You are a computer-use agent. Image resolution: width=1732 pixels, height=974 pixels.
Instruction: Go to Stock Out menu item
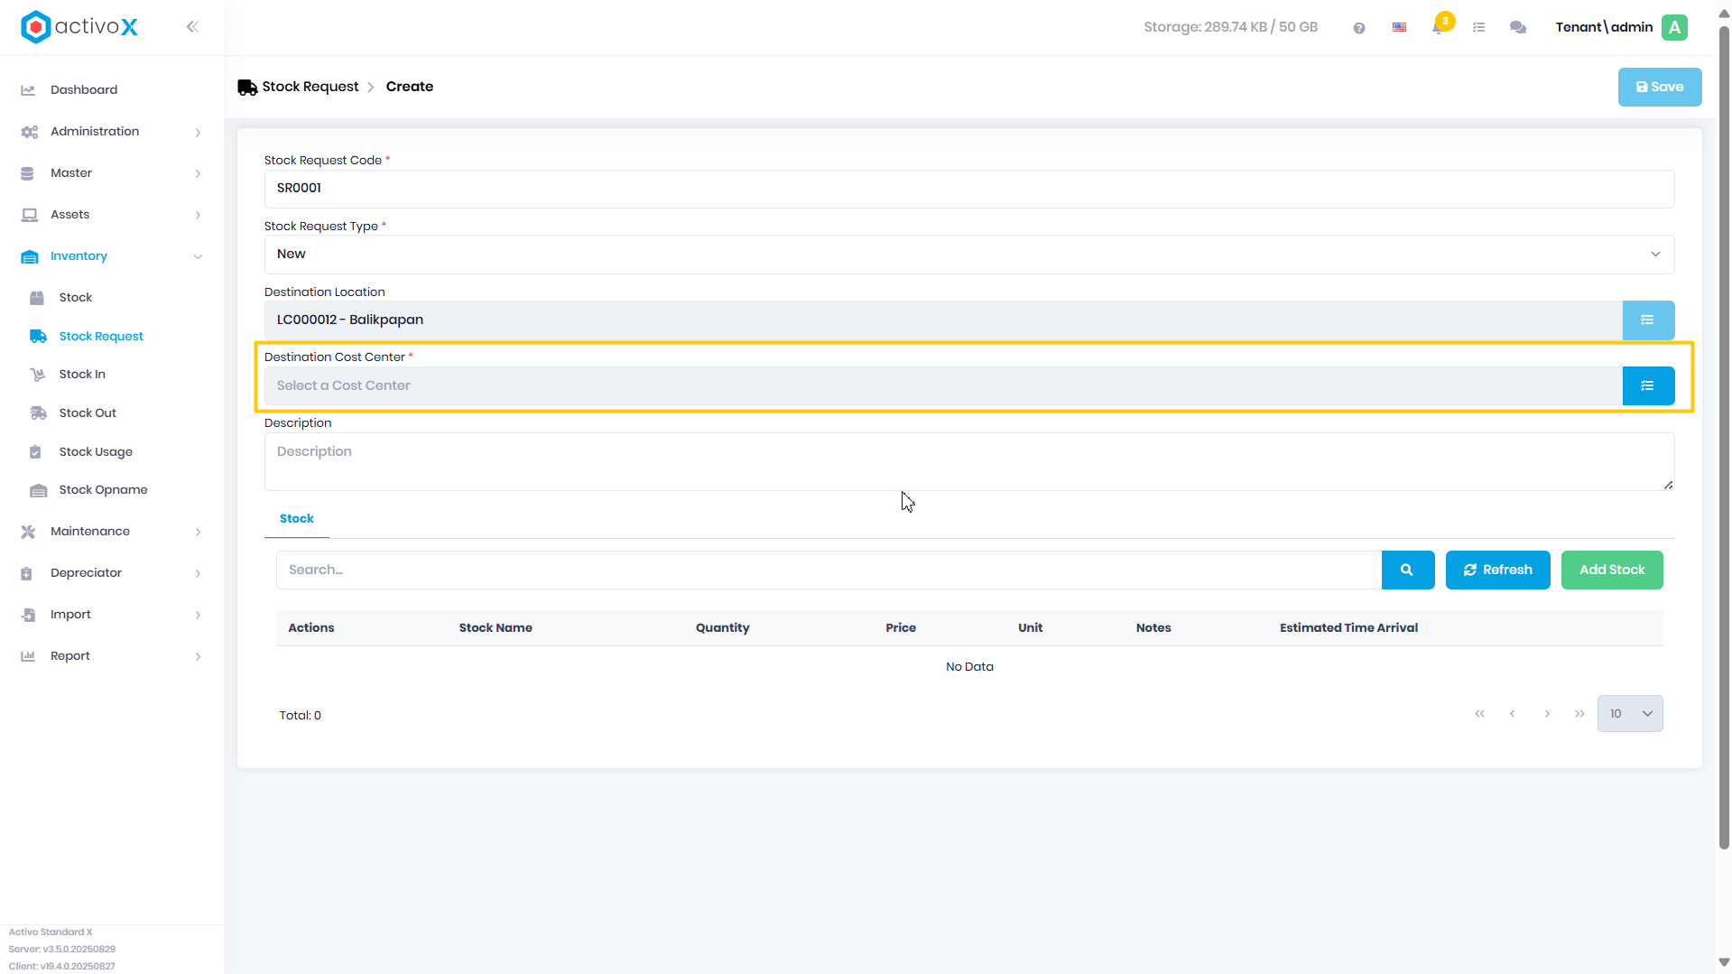tap(88, 413)
